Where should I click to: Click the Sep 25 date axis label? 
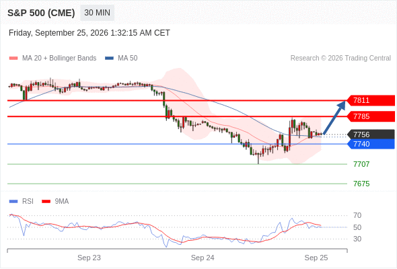tap(316, 258)
